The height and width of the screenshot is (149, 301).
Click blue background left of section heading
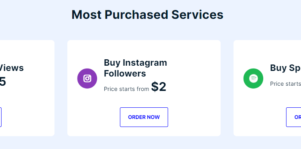point(35,14)
